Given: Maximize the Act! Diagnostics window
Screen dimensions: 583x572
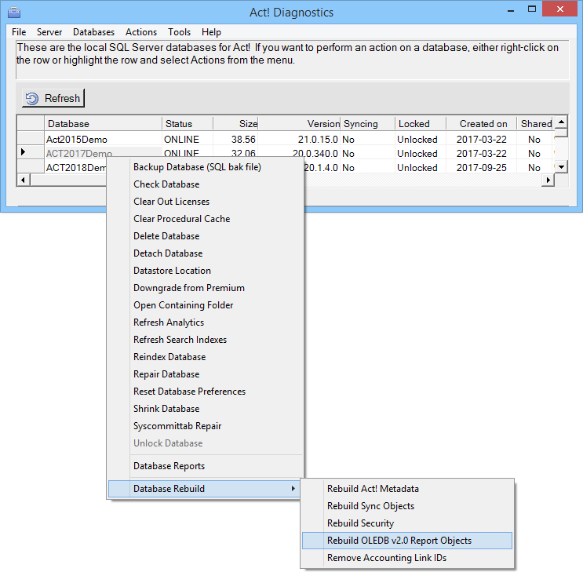Looking at the screenshot, I should coord(532,9).
